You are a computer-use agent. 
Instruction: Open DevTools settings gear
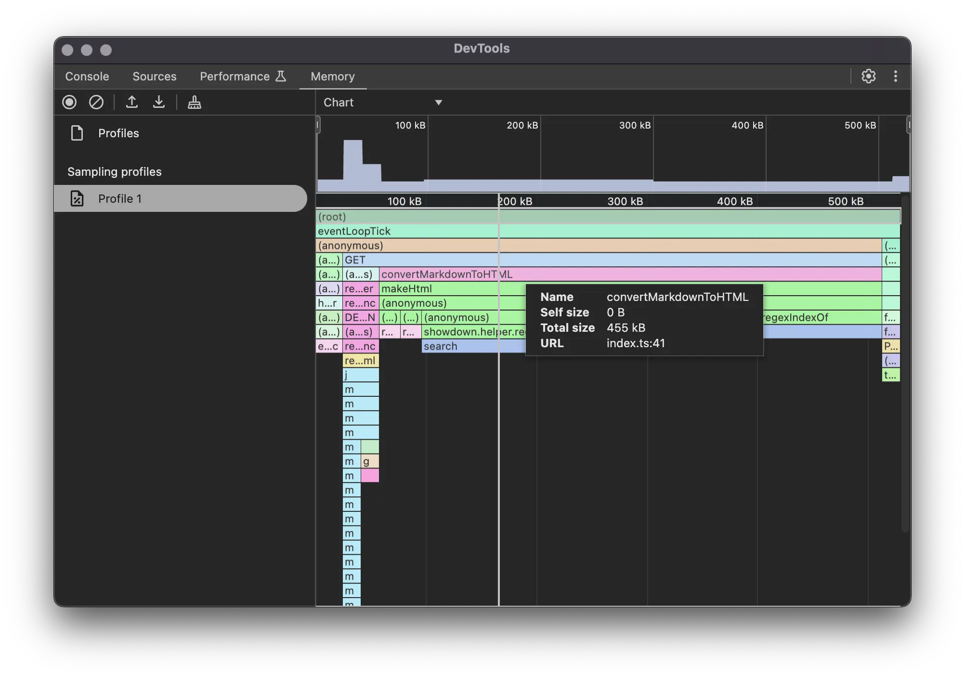868,76
